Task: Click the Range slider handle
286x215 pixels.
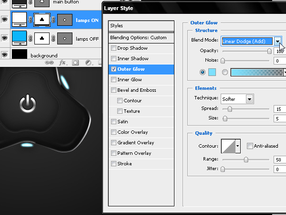Action: pos(246,160)
